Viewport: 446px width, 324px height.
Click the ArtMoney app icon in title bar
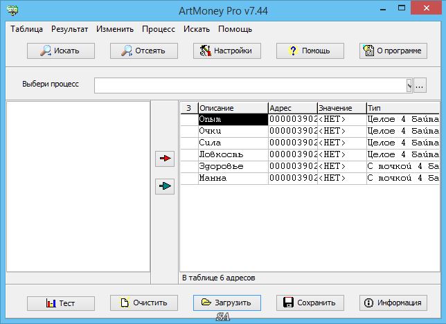point(12,10)
